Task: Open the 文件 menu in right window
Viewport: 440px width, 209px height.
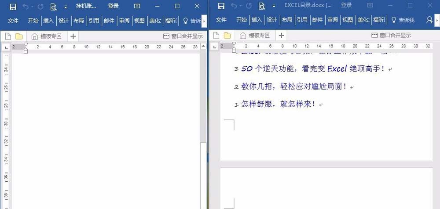Action: [x=221, y=20]
